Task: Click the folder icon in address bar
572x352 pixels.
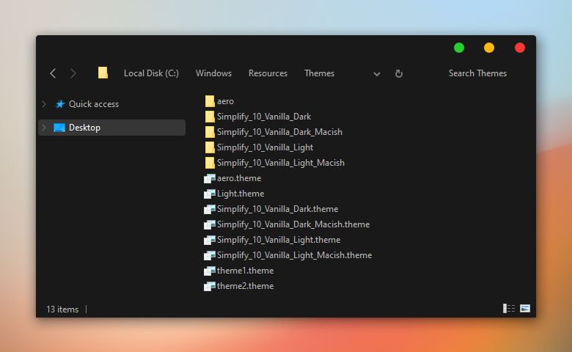Action: (x=103, y=73)
